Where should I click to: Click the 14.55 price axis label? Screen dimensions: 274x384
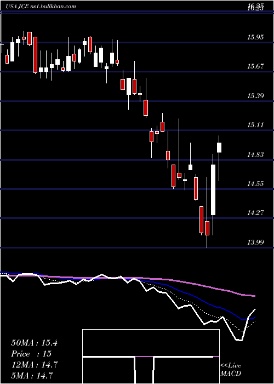coord(255,183)
